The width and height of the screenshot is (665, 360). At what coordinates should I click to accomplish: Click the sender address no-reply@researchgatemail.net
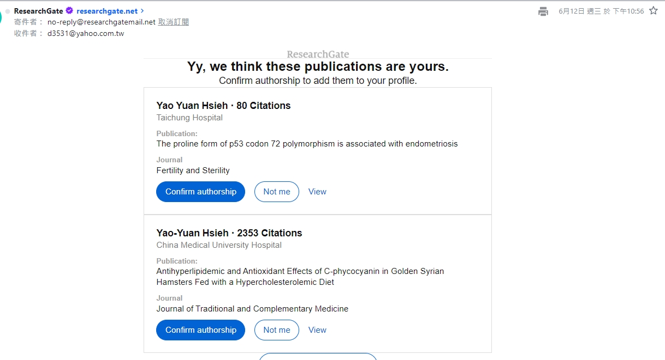point(102,22)
